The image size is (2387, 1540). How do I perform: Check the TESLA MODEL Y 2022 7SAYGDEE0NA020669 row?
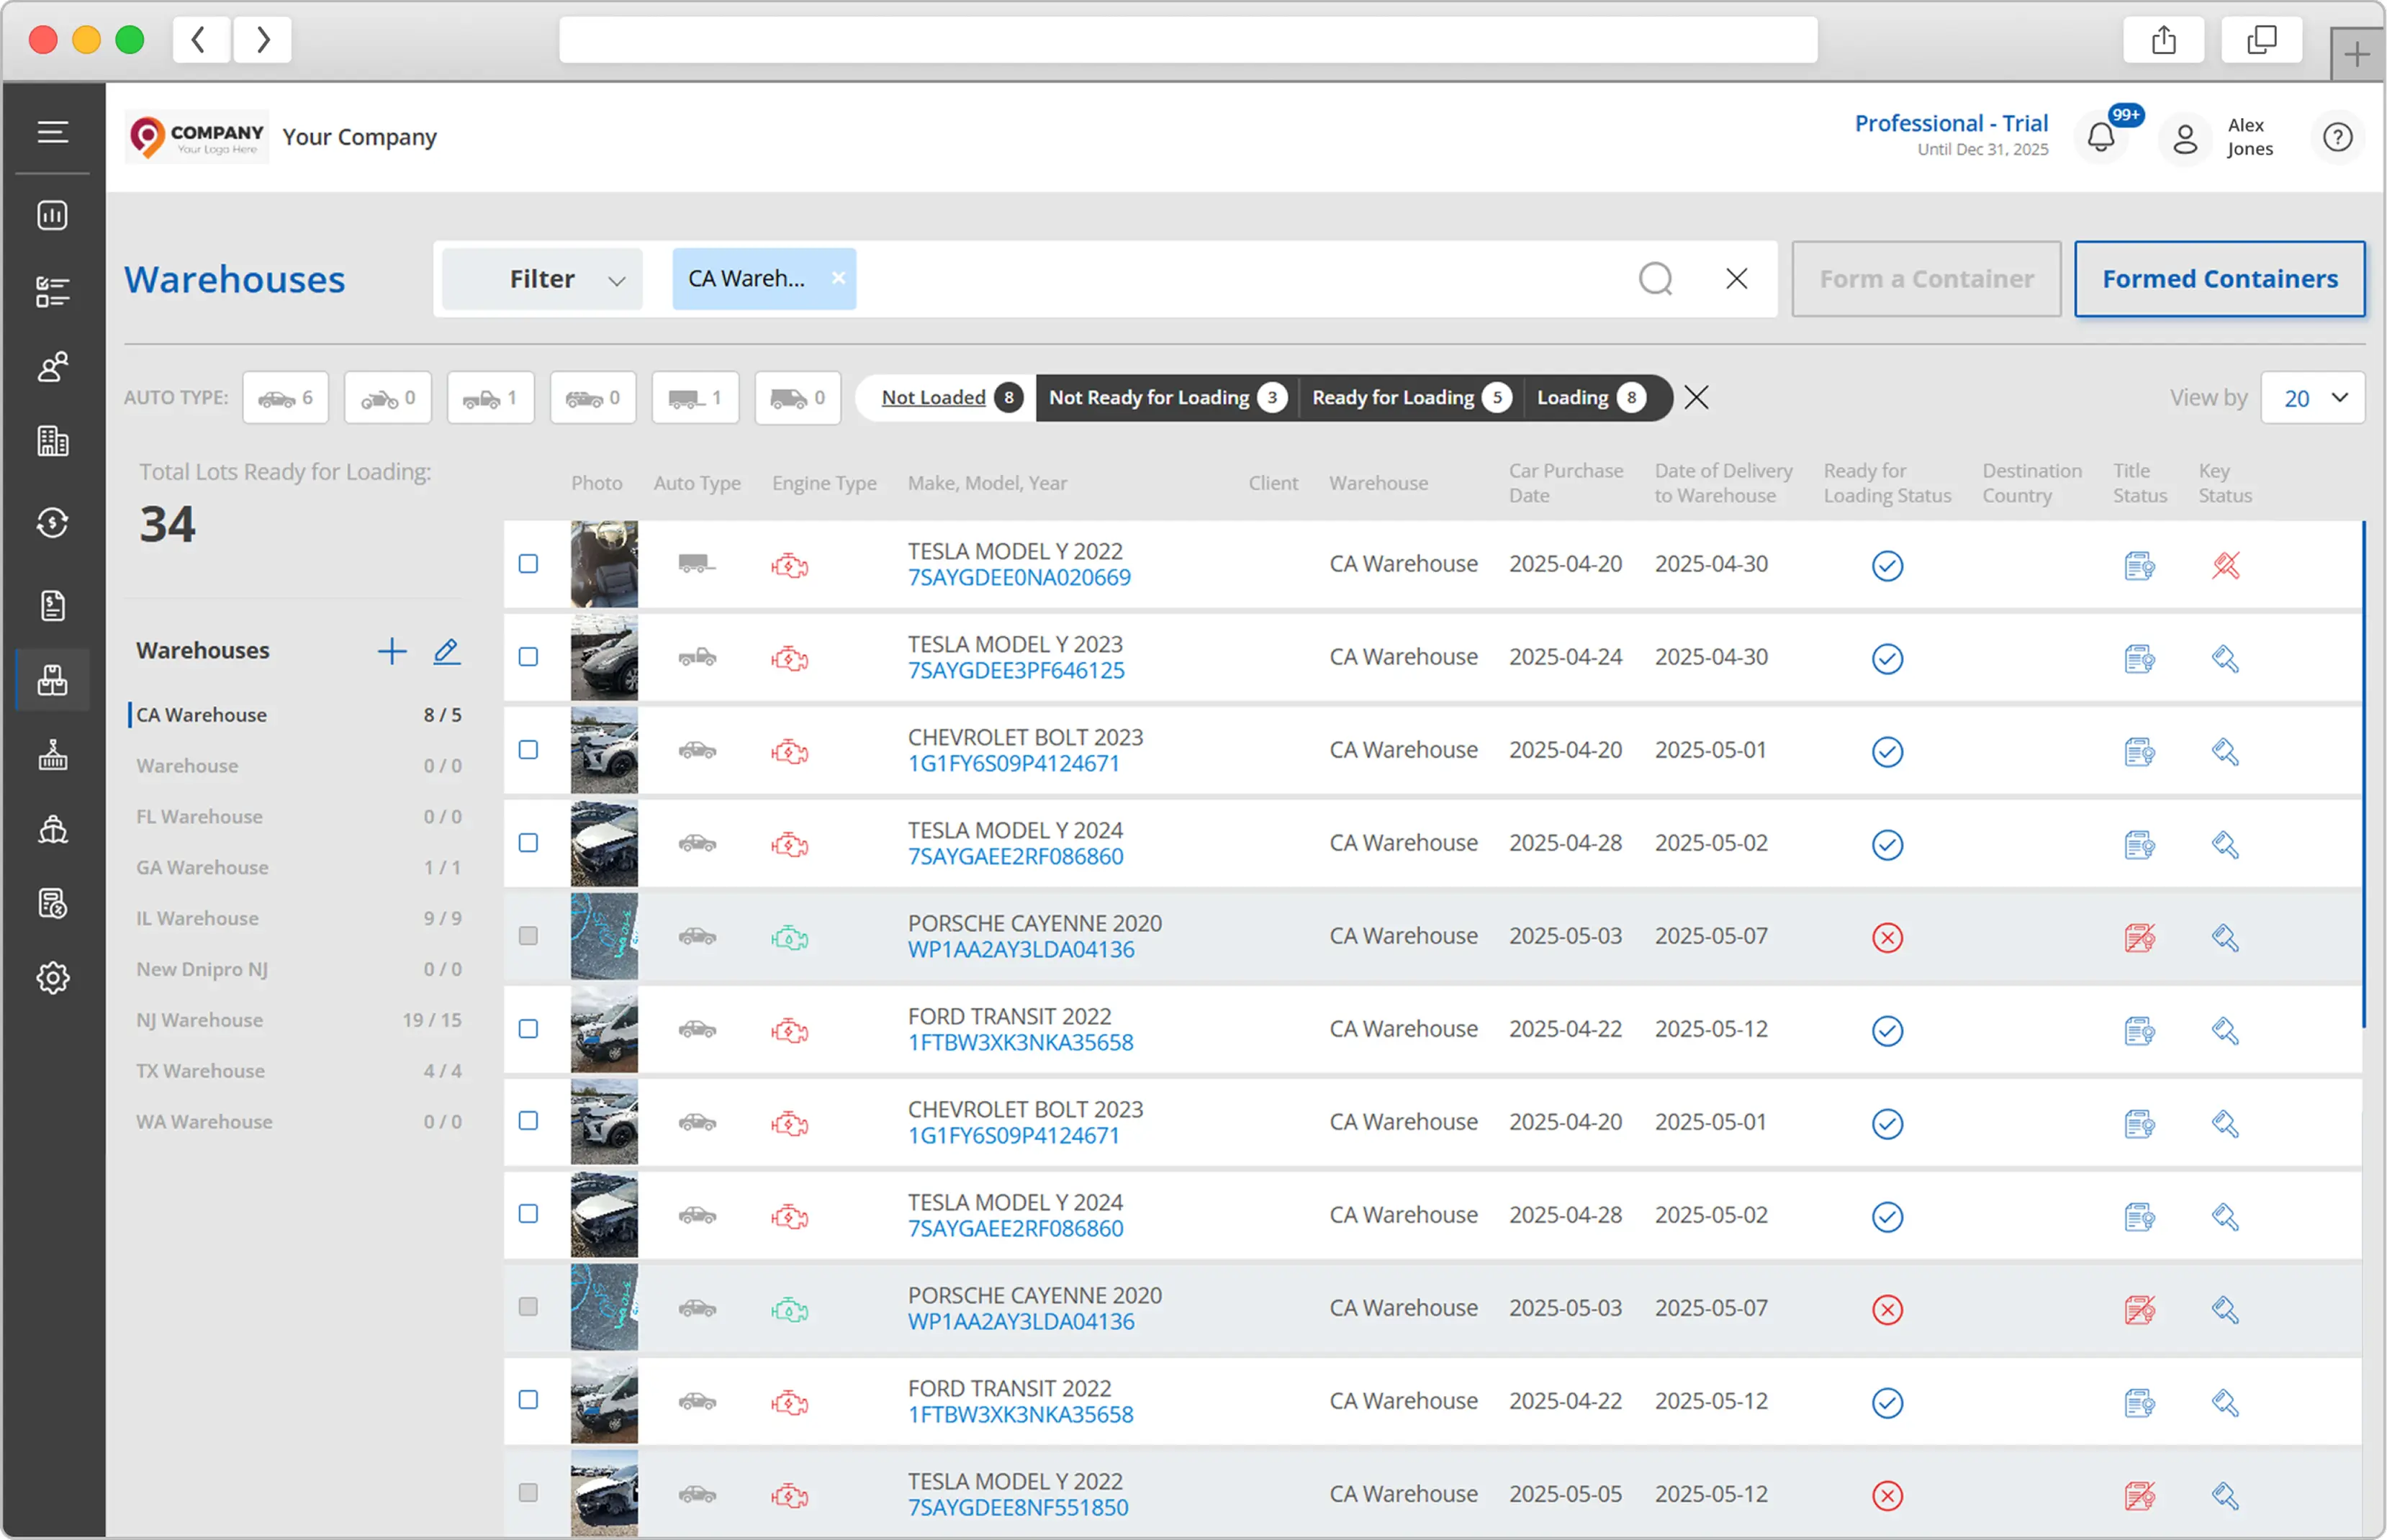click(x=529, y=564)
